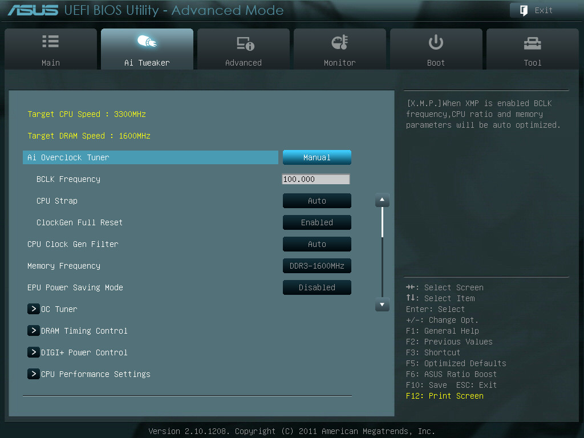
Task: Open the Tool tab label
Action: point(533,63)
